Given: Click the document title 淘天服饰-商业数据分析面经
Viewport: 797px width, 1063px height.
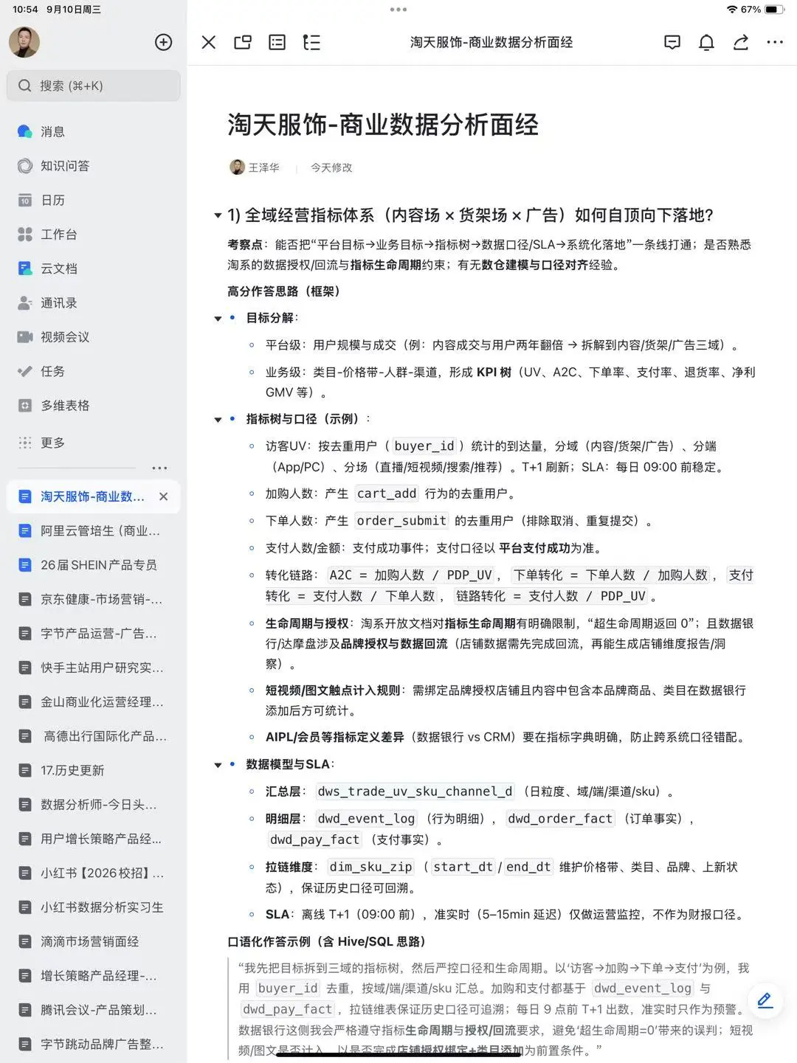Looking at the screenshot, I should (x=383, y=125).
